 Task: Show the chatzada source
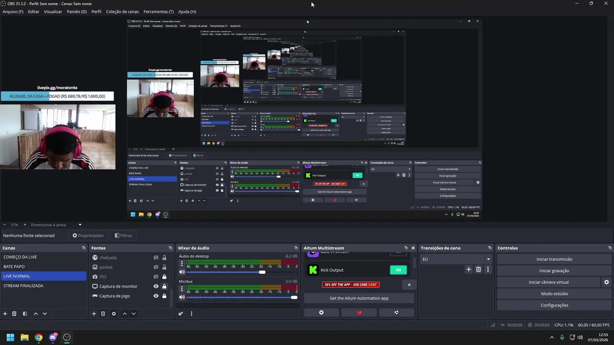[156, 258]
